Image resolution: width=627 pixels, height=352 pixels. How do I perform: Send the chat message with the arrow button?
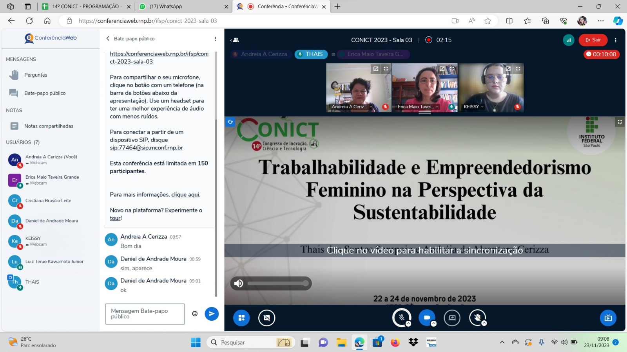coord(212,314)
